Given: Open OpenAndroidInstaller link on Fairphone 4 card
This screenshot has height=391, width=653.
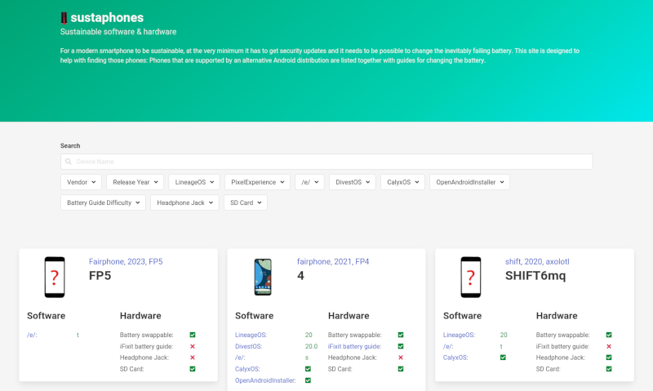Looking at the screenshot, I should point(265,380).
